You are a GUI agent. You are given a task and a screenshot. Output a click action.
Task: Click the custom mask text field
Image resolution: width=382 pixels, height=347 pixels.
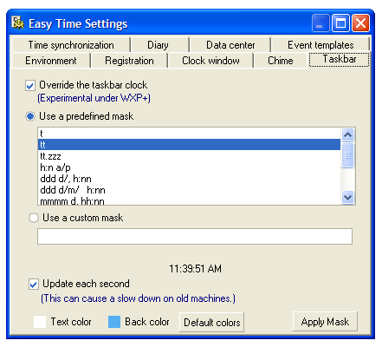[195, 237]
